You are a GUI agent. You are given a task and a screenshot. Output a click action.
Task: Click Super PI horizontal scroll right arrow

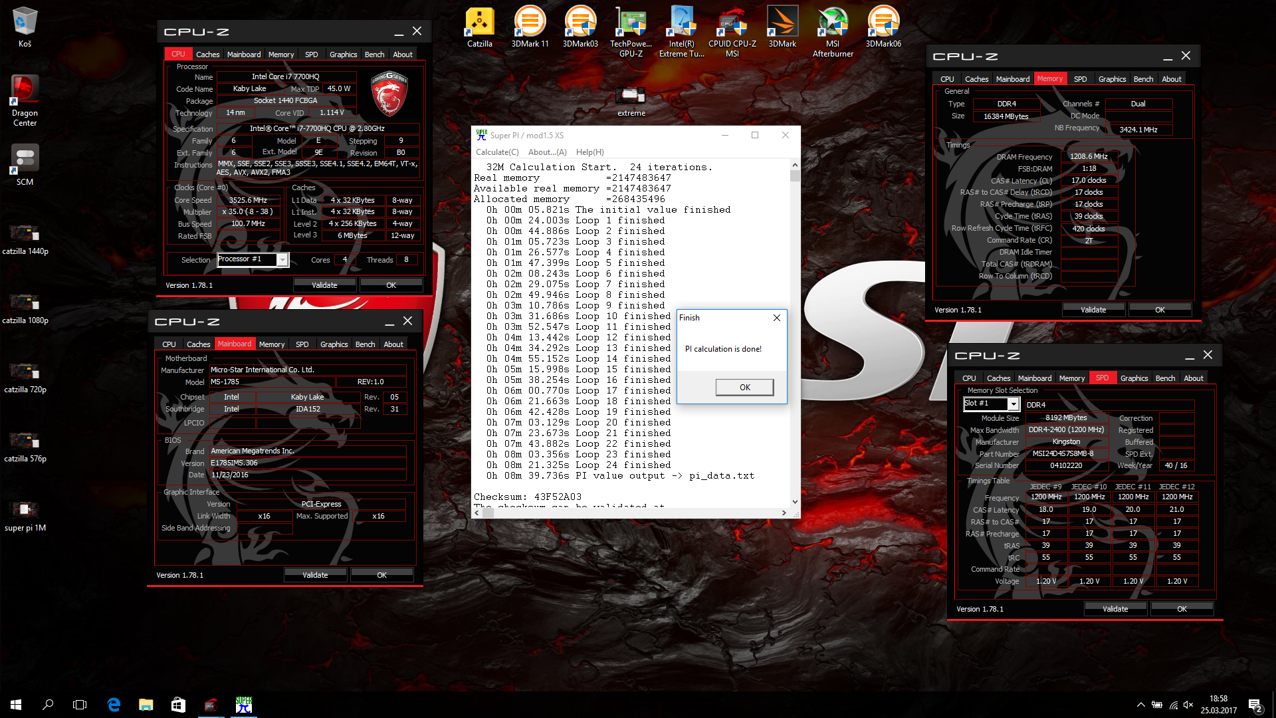pos(784,513)
